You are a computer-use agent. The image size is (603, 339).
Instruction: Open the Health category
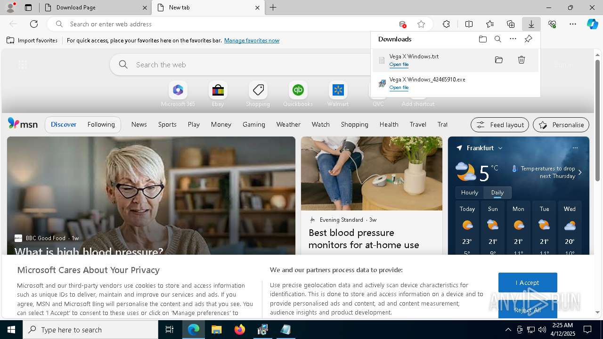389,124
